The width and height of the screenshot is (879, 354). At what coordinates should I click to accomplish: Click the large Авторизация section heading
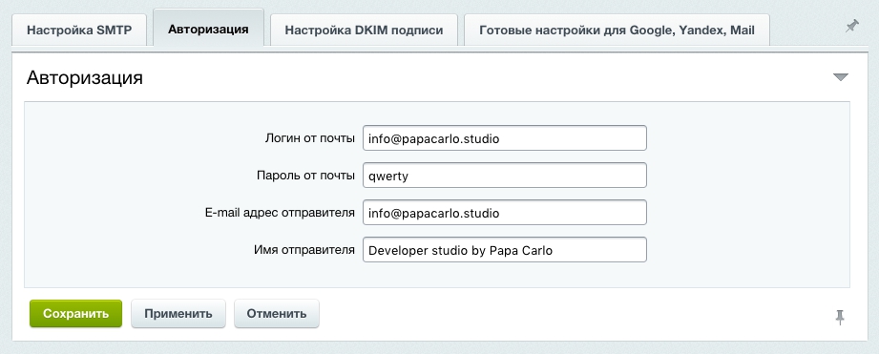click(85, 77)
